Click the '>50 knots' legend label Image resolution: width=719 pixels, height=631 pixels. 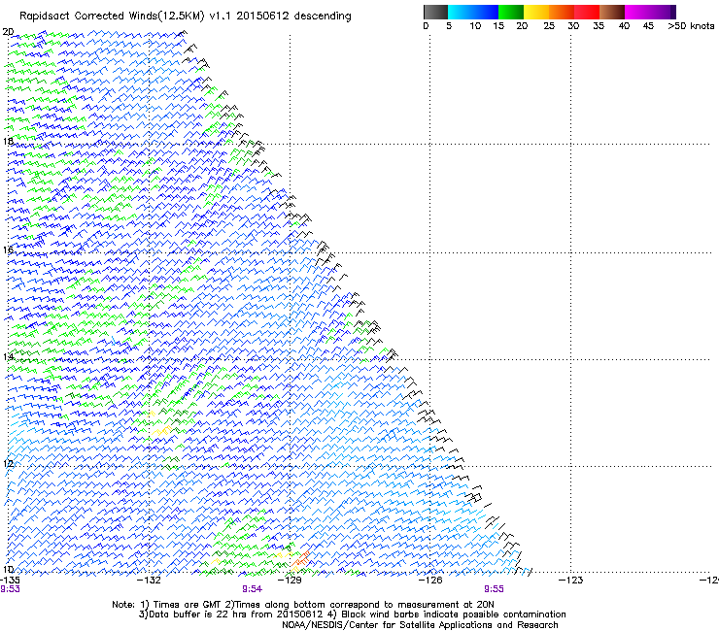click(691, 26)
